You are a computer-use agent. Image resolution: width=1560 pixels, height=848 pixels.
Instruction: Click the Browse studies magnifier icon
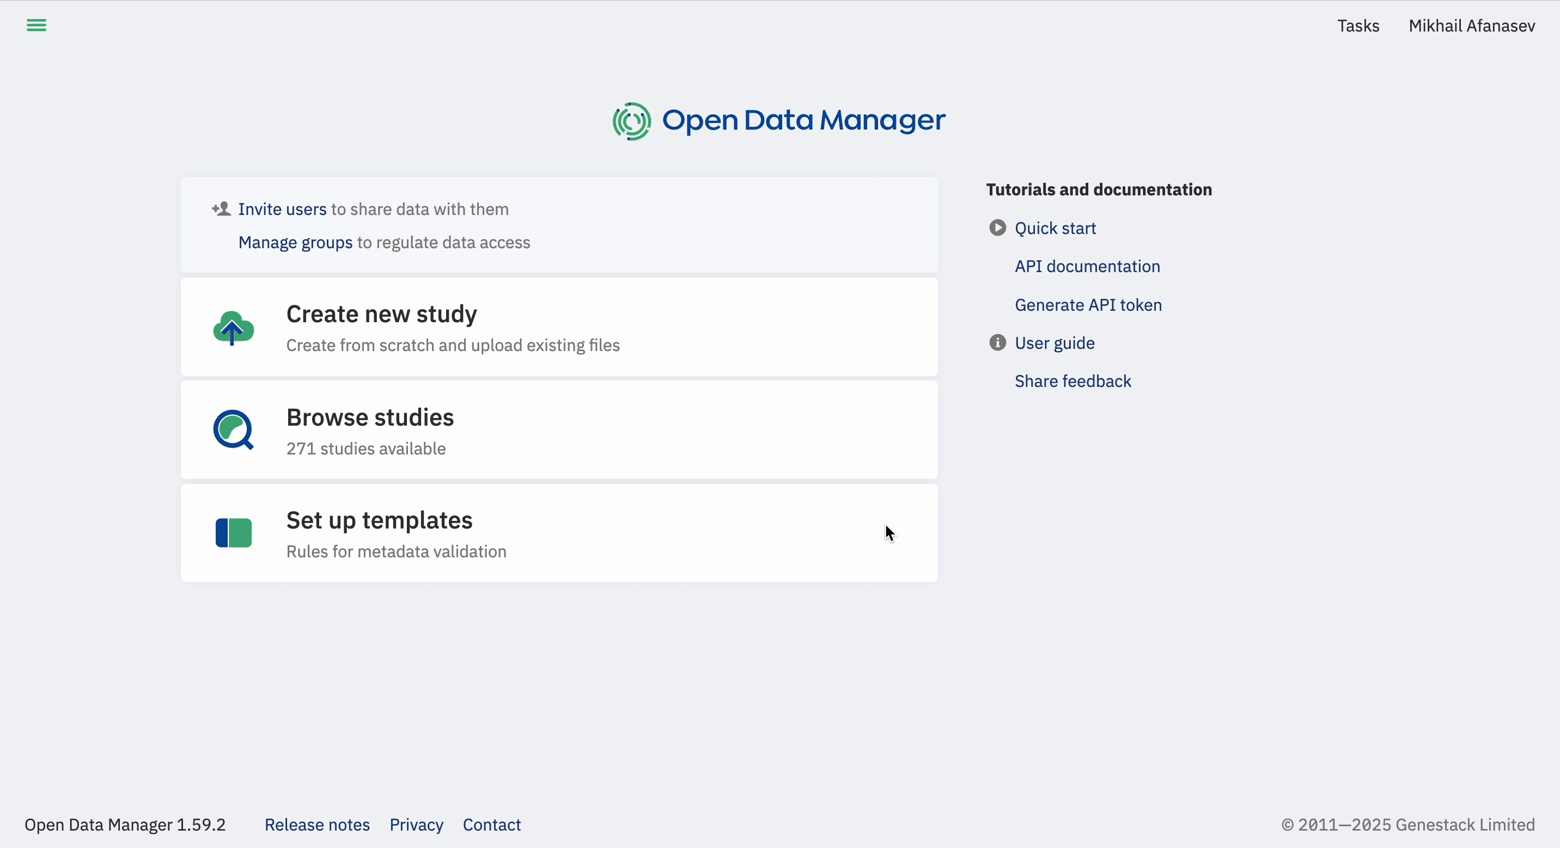[233, 431]
